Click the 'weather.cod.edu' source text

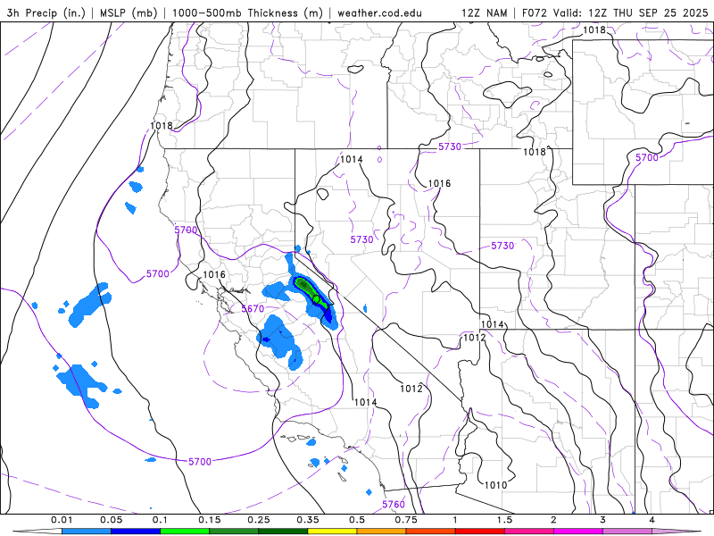coord(379,13)
